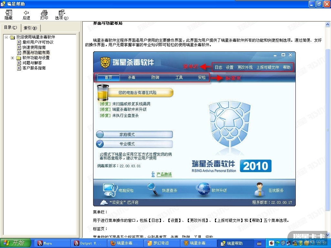
Task: Switch to the Firefox 瑞星杀毒 taskbar button
Action: [x=125, y=243]
